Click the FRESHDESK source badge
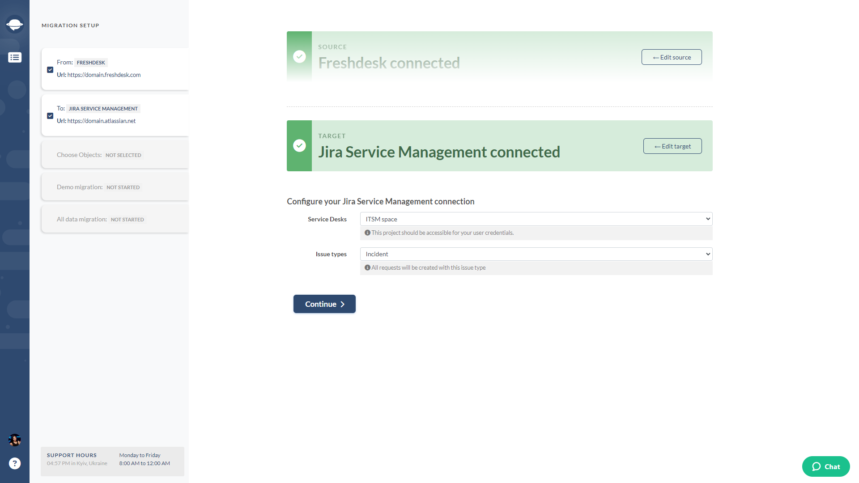 click(91, 63)
